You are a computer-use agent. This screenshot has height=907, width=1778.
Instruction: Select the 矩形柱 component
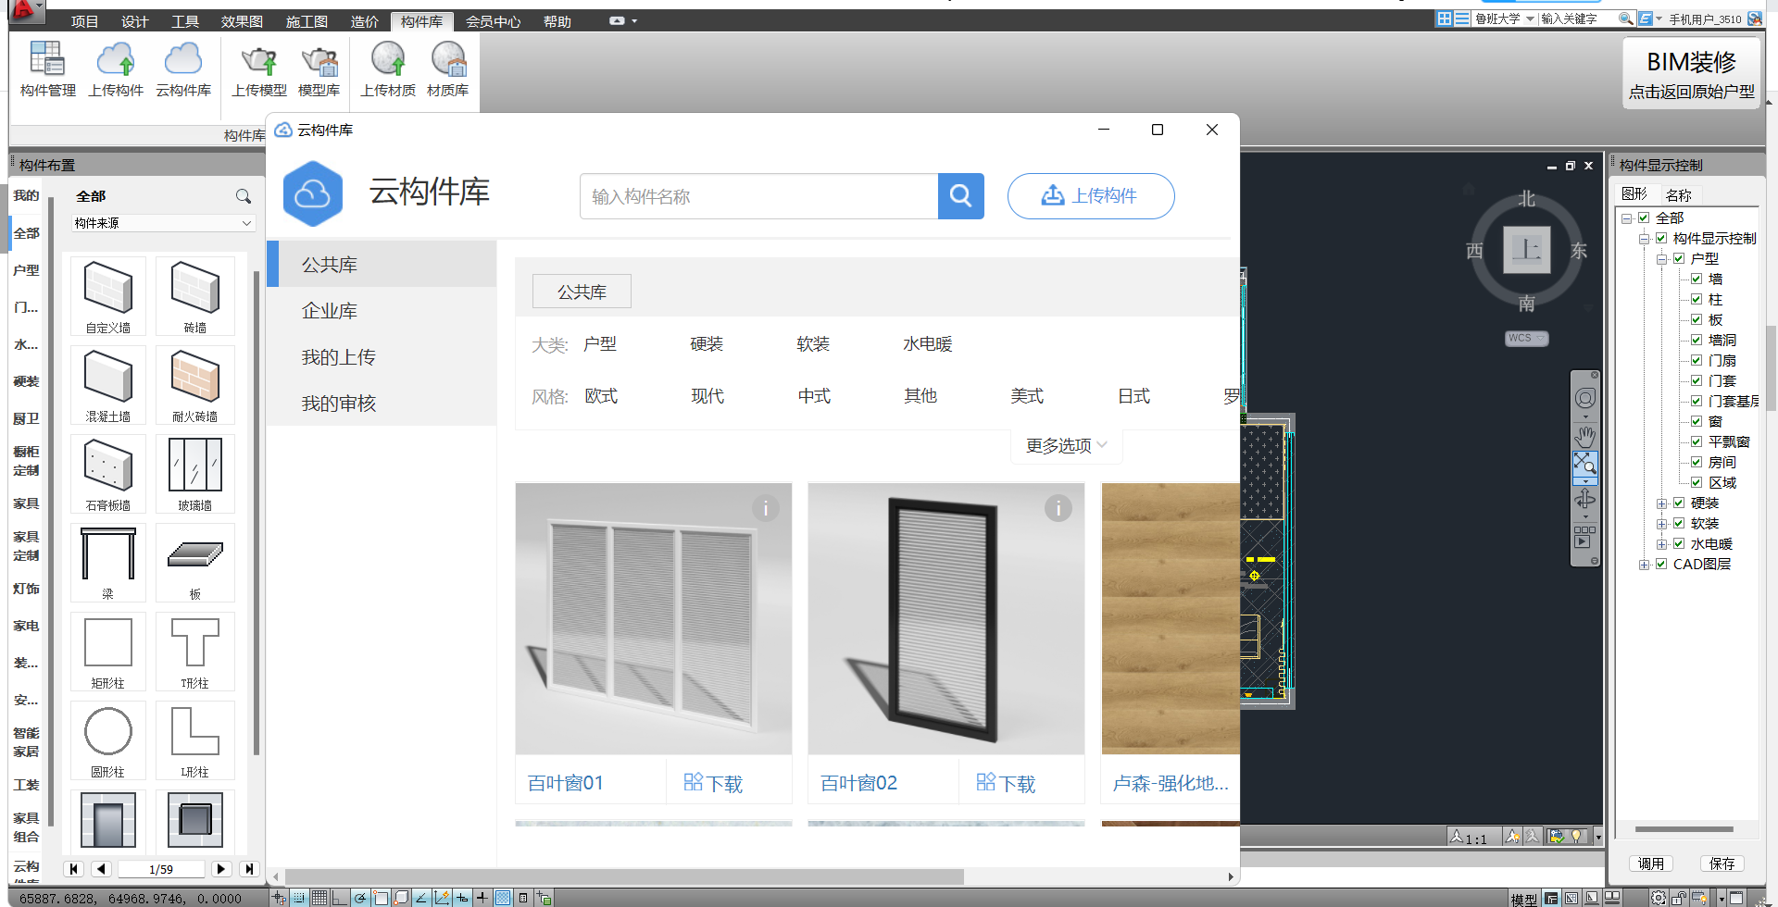[x=108, y=652]
